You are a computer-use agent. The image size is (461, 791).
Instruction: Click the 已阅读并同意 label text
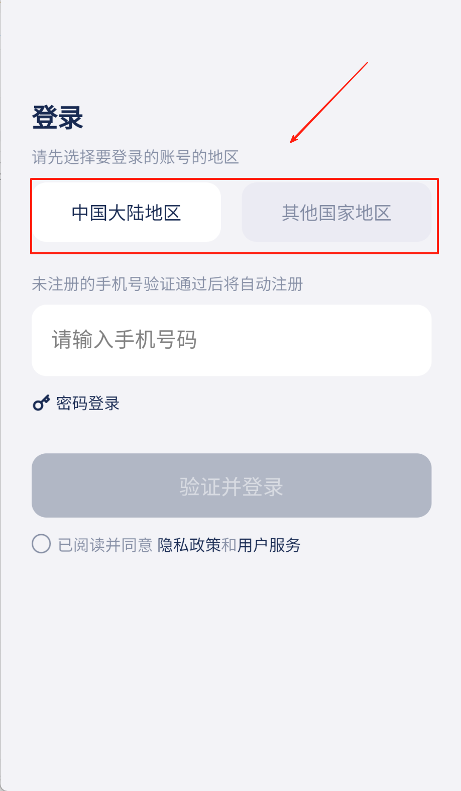[105, 545]
